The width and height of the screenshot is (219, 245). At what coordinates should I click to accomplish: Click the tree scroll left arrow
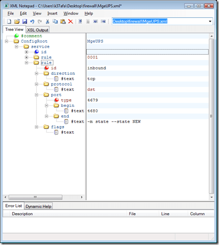pyautogui.click(x=6, y=197)
